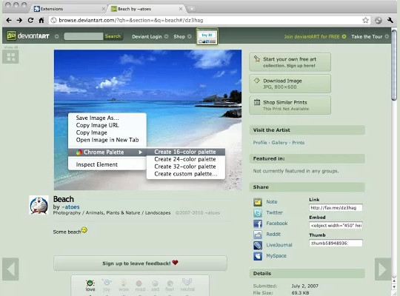Click the MySpace share icon
This screenshot has height=296, width=400.
(x=258, y=256)
